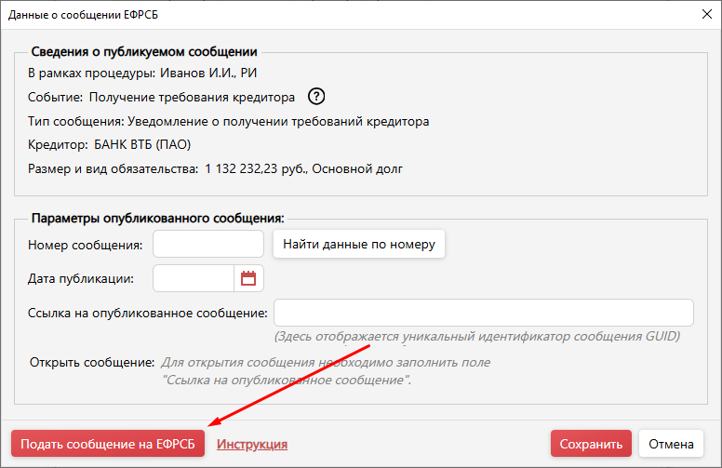The height and width of the screenshot is (468, 722).
Task: Click the creditor name БАНК ВТБ (ПАО)
Action: (142, 144)
